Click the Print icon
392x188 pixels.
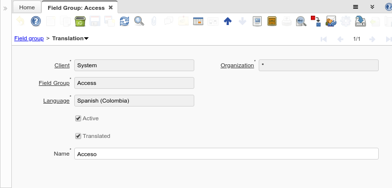tap(287, 21)
